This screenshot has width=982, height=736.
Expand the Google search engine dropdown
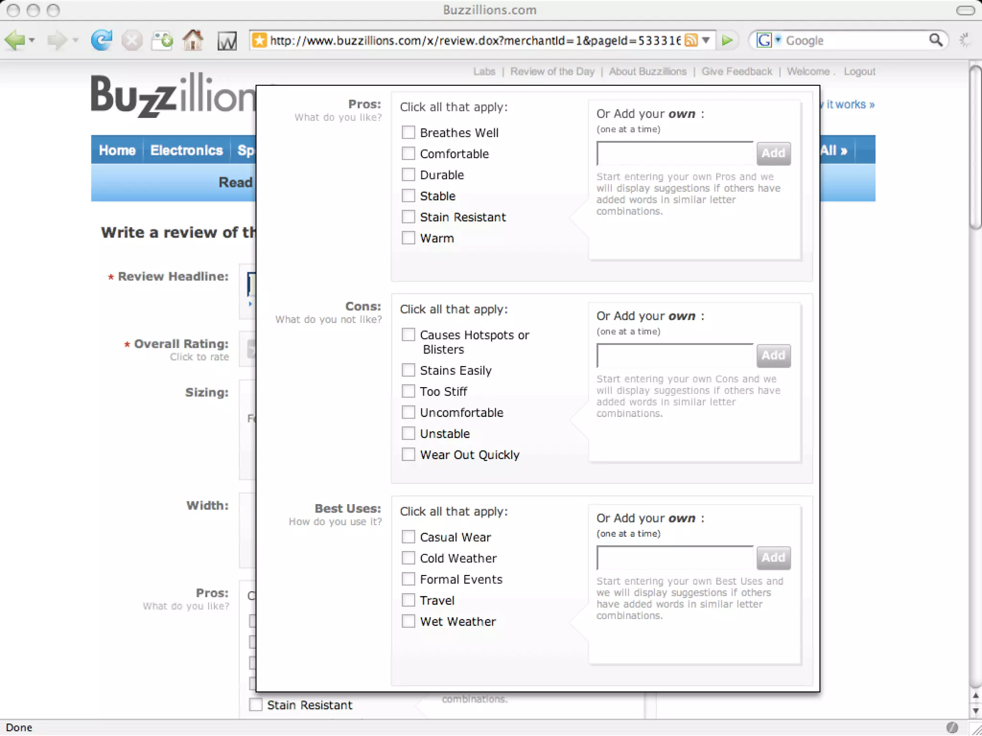(x=778, y=39)
